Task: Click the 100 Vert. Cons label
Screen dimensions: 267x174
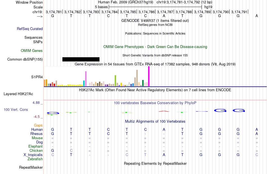Action: (x=16, y=110)
